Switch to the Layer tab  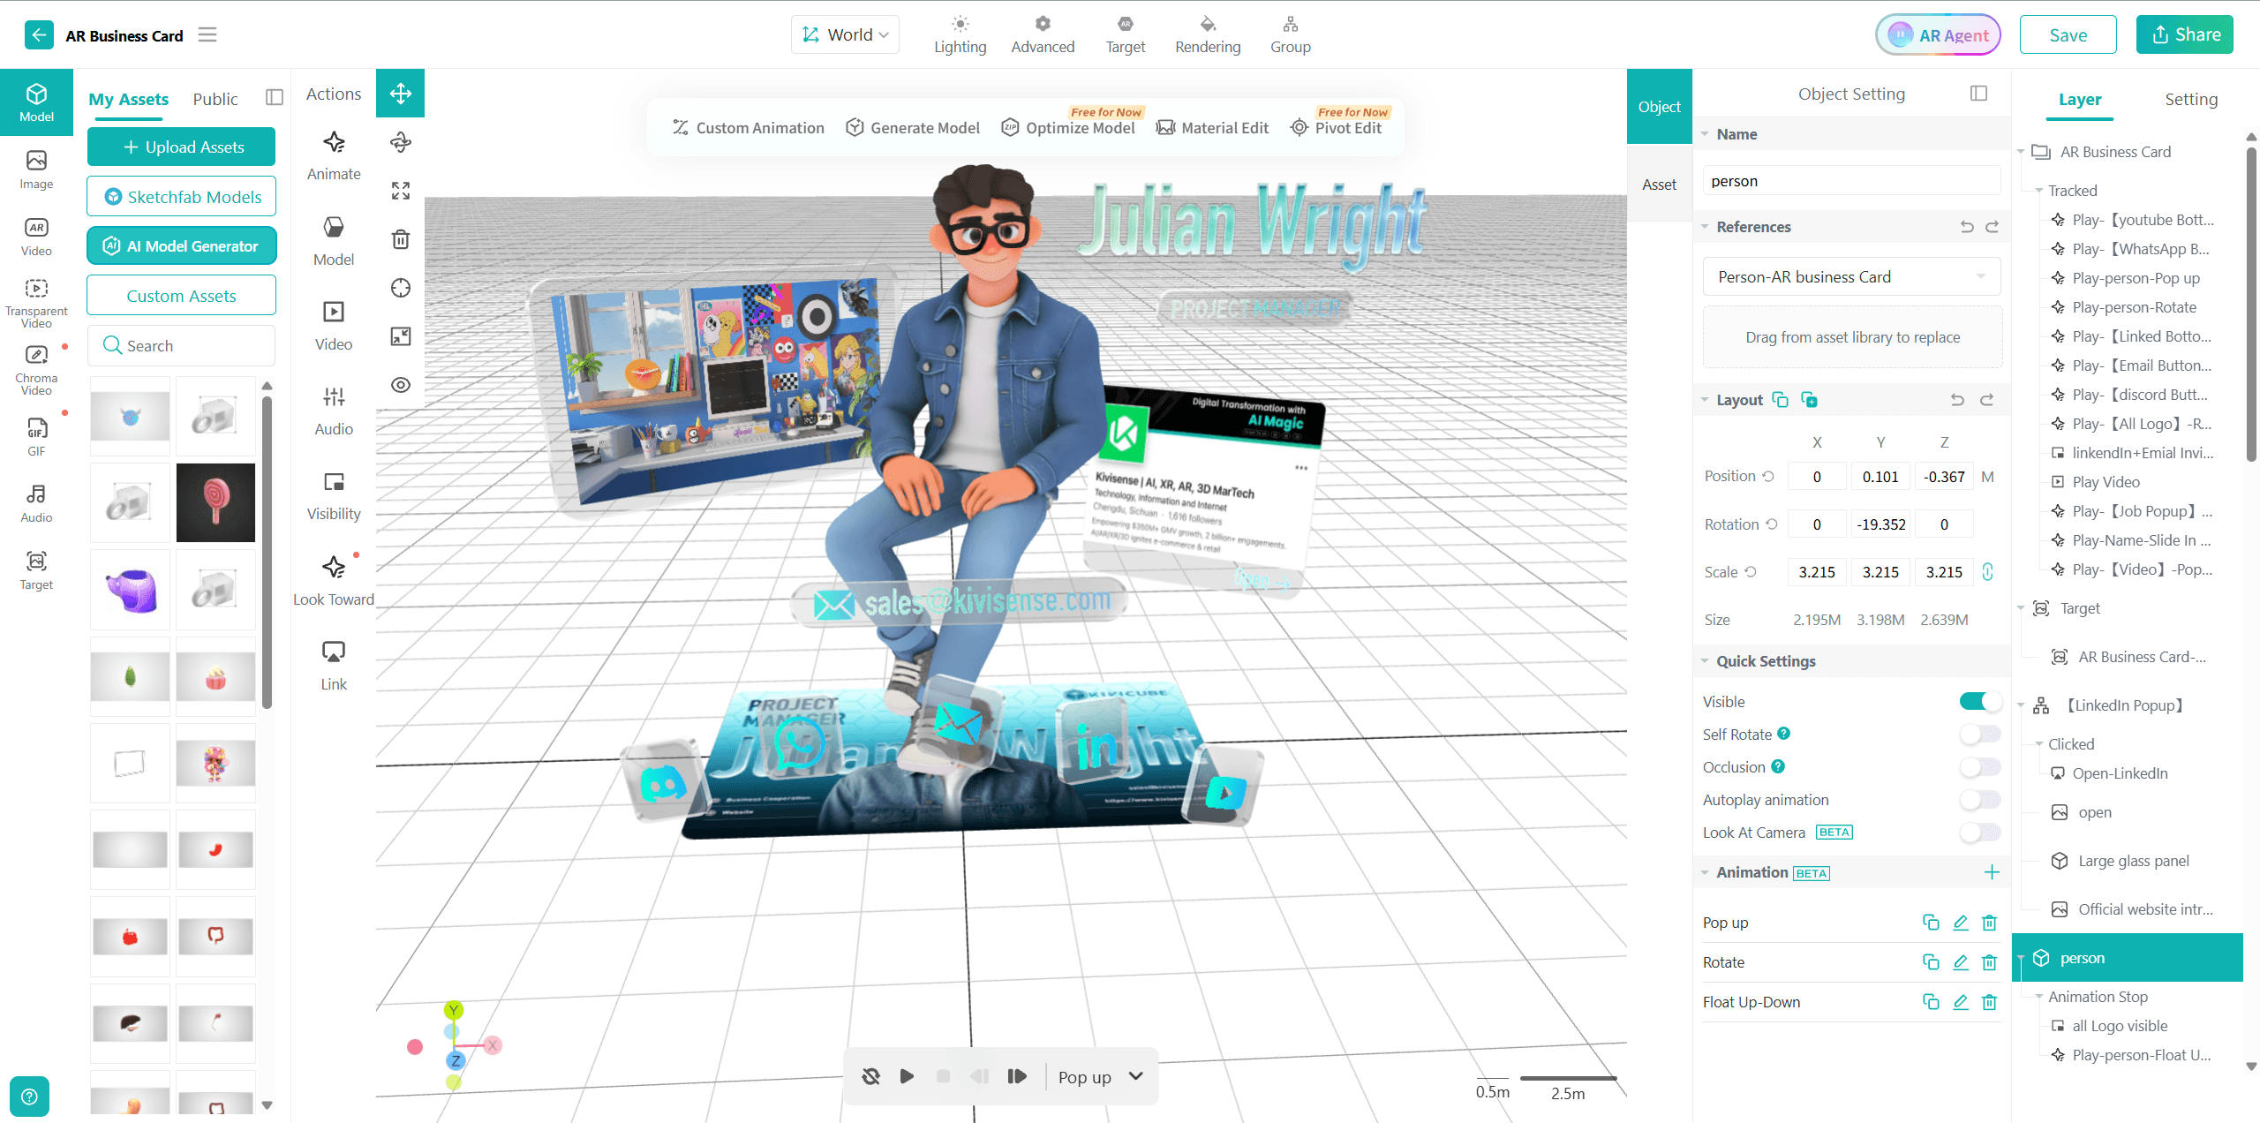point(2080,99)
